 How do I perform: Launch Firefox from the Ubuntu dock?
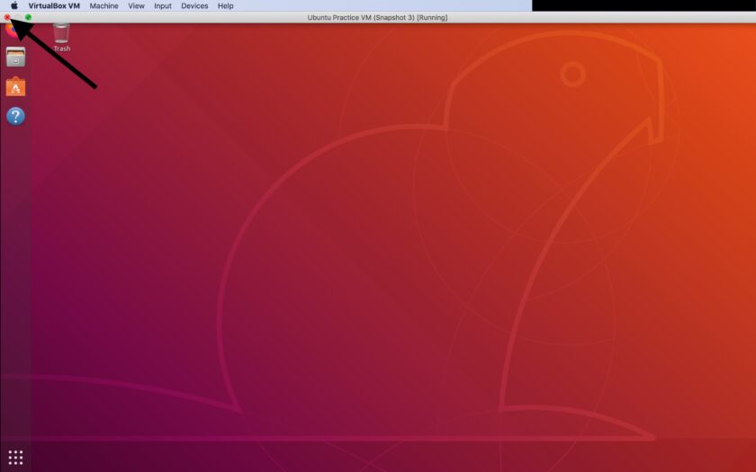tap(12, 29)
